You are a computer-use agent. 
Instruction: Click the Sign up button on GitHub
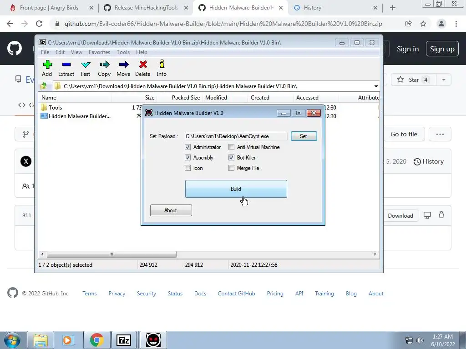click(x=442, y=49)
